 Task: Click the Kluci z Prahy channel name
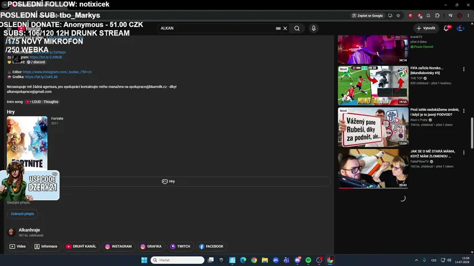pos(419,120)
